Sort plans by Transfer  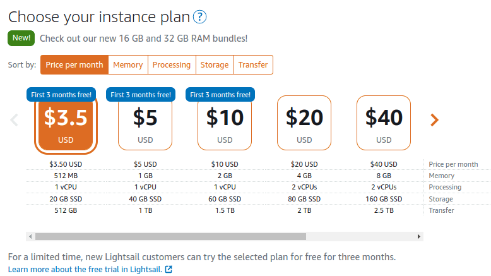coord(253,65)
